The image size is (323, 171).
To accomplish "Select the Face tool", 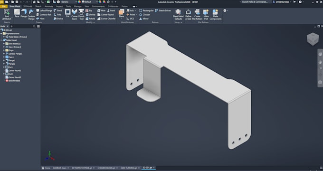I will [17, 13].
